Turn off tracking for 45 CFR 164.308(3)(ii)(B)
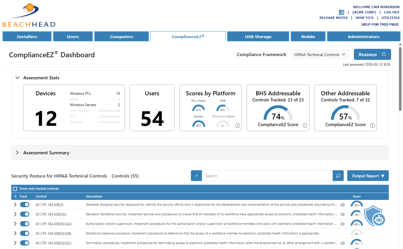Image resolution: width=403 pixels, height=249 pixels. pos(24,233)
